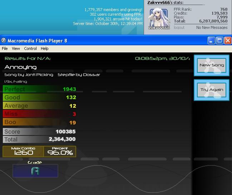Open the Help menu

(x=45, y=48)
